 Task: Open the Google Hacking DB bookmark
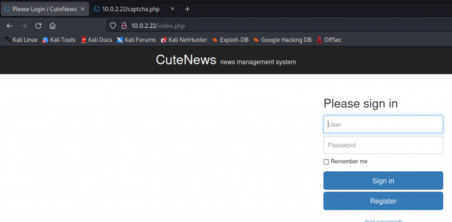tap(282, 40)
